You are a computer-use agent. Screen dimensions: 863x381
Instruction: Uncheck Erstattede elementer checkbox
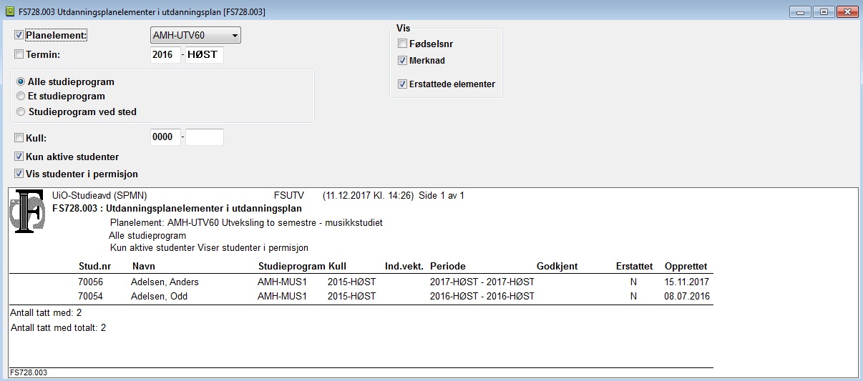(x=402, y=84)
